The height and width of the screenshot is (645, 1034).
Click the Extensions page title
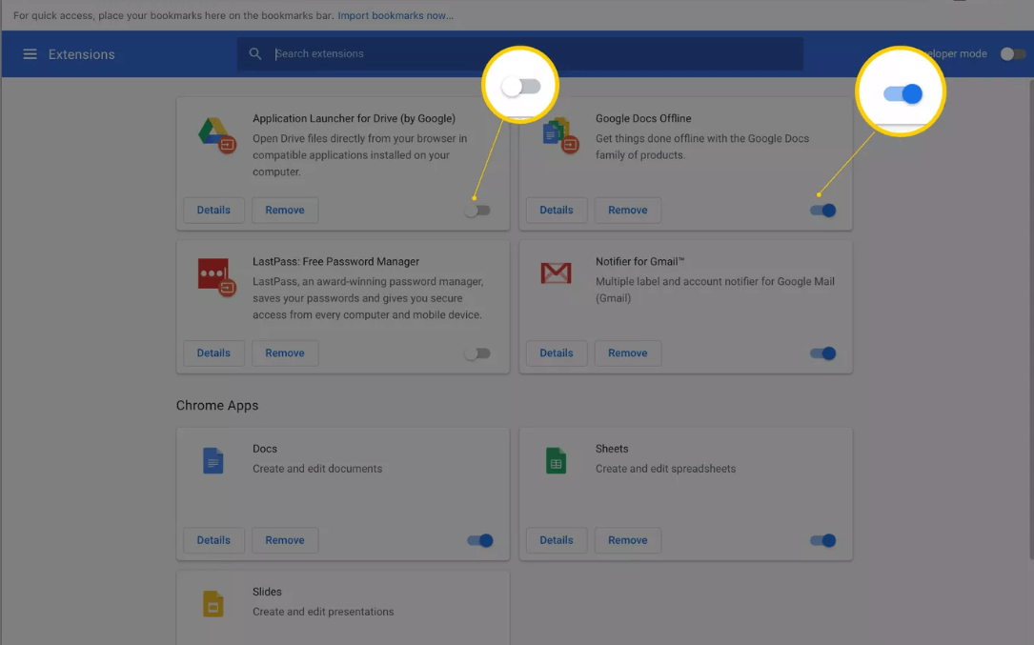point(82,54)
